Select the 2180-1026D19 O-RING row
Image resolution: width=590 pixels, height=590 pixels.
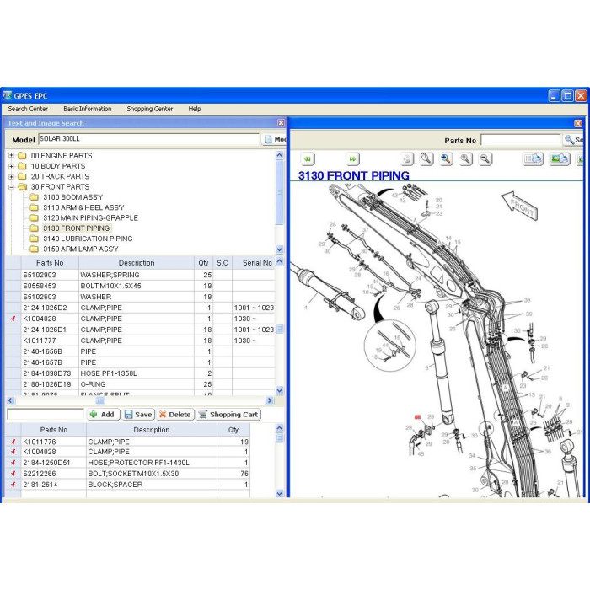pyautogui.click(x=140, y=384)
